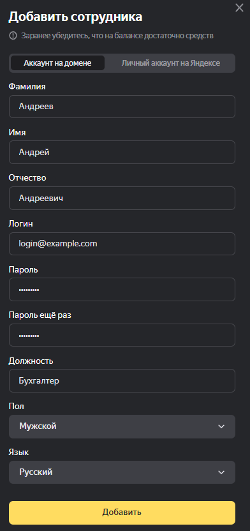Image resolution: width=250 pixels, height=531 pixels.
Task: Expand the Пол chevron arrow
Action: (221, 426)
